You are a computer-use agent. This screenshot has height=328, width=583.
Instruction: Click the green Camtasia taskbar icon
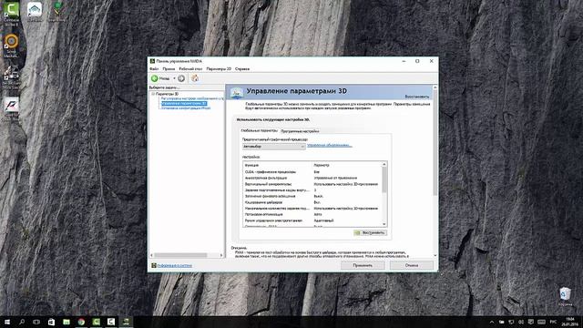tap(97, 322)
